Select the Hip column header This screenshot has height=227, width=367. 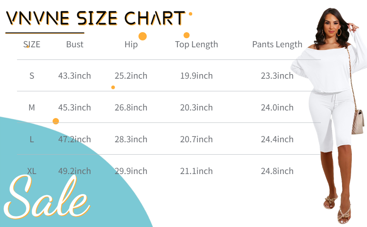pyautogui.click(x=131, y=44)
